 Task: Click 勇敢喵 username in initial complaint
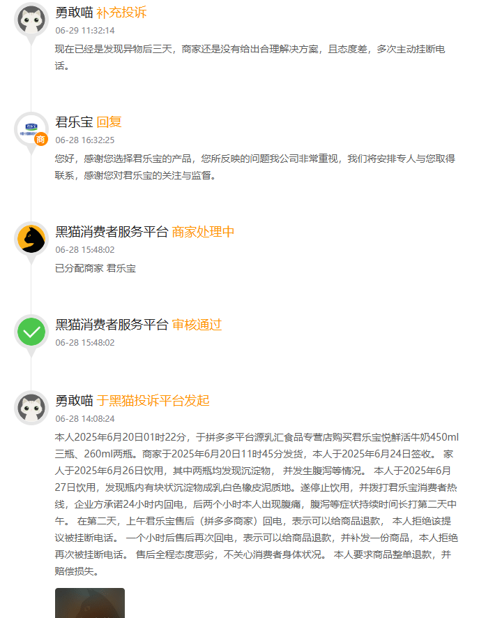(74, 401)
